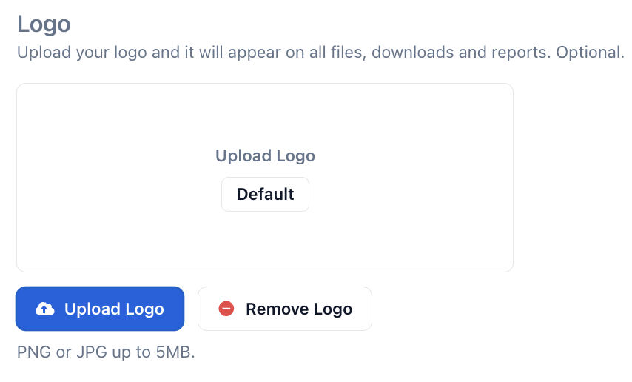
Task: Click "Remove Logo" label text
Action: [x=299, y=309]
